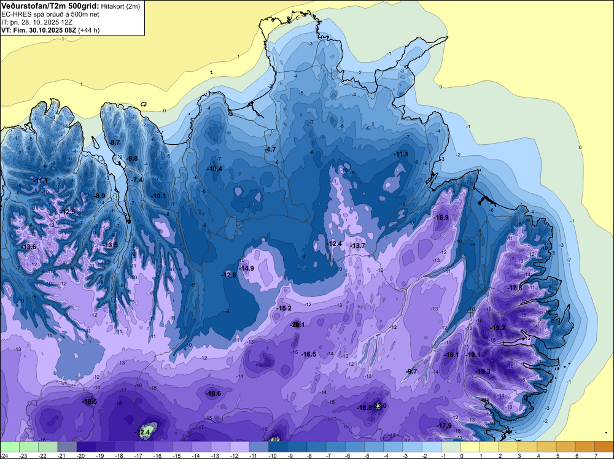Click the temperature value -22.4 on the map
The width and height of the screenshot is (614, 459).
[143, 433]
